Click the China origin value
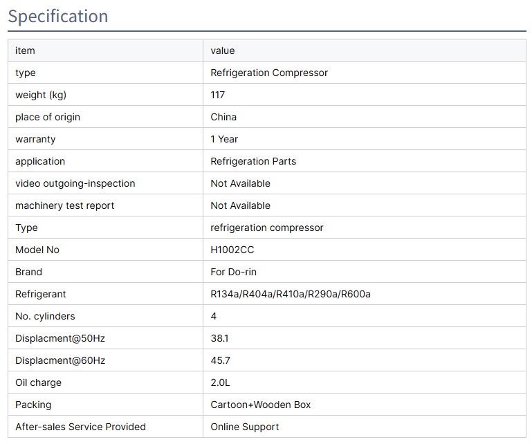532x444 pixels. [223, 117]
